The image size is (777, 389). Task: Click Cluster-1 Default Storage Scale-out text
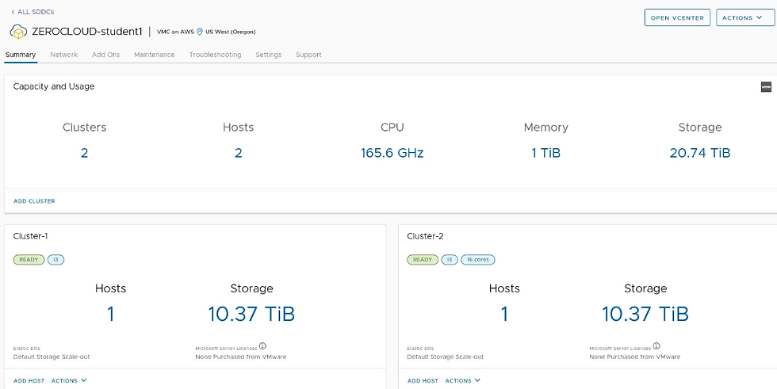point(52,357)
